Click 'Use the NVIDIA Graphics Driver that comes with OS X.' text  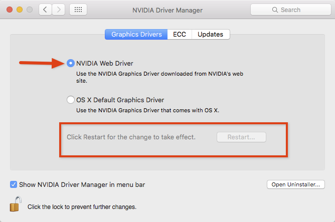[x=147, y=110]
